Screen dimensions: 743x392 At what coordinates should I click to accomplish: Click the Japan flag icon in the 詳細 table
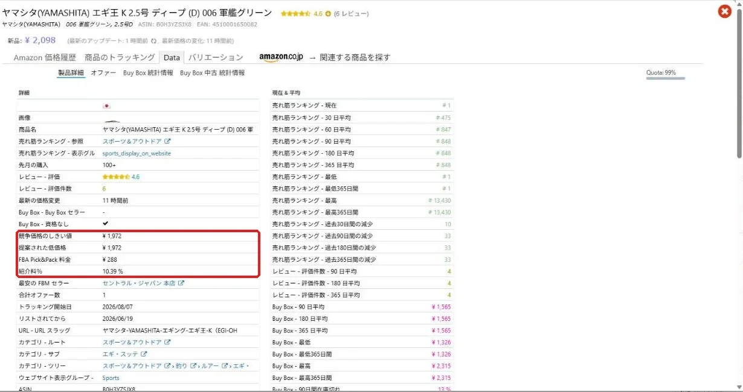[106, 106]
